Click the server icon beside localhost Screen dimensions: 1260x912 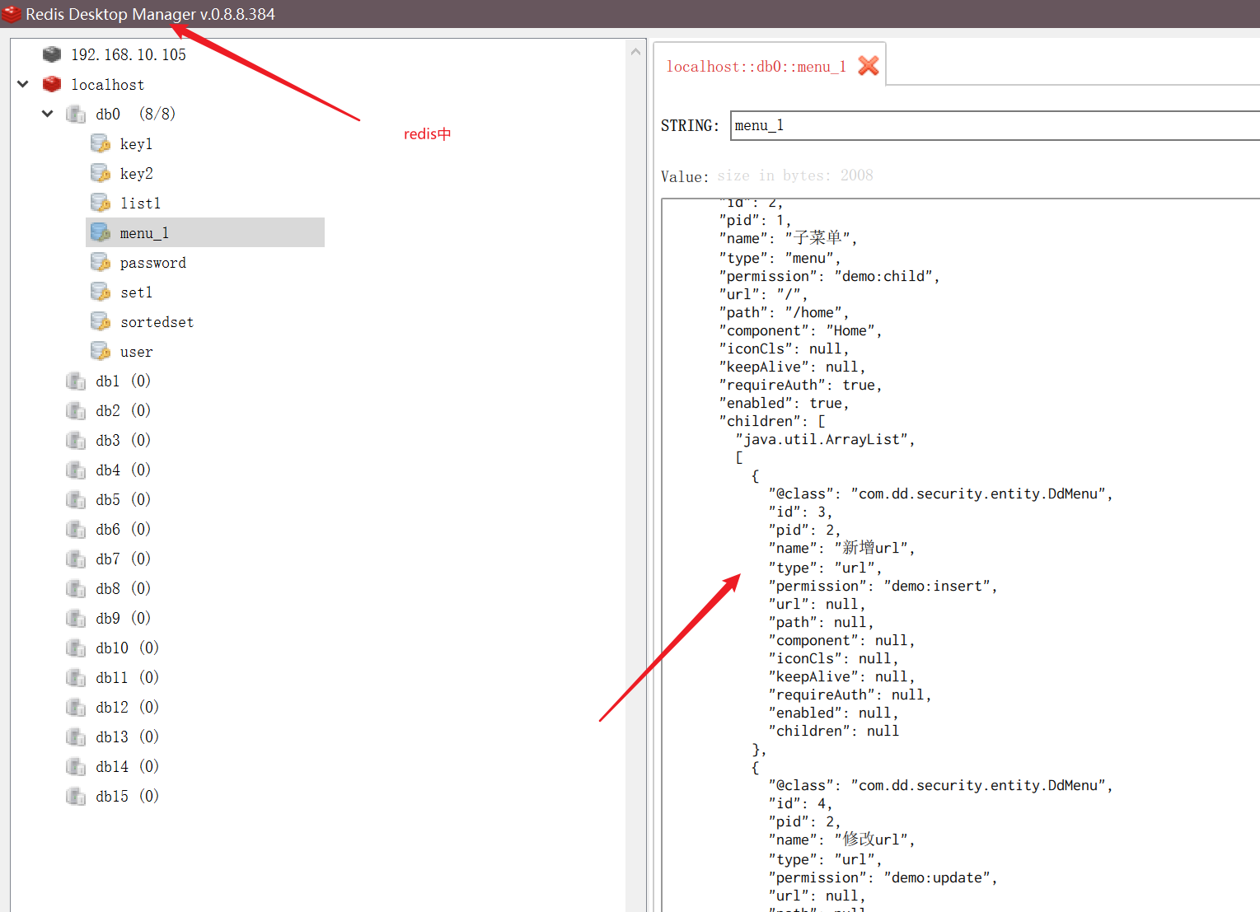[x=51, y=84]
